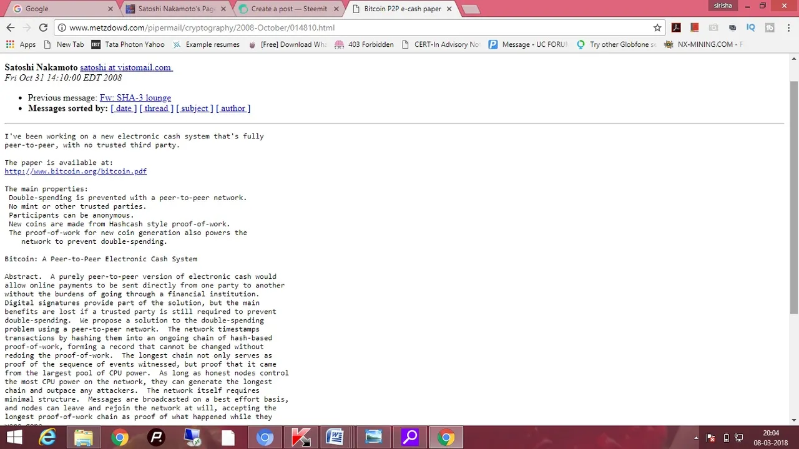Image resolution: width=799 pixels, height=449 pixels.
Task: Open the CERT-In Advisory bookmark
Action: tap(441, 44)
